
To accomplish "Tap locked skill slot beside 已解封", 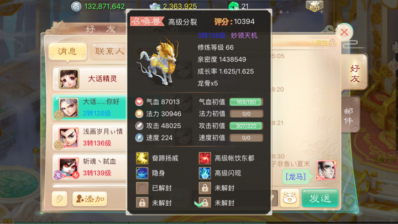I will point(205,188).
